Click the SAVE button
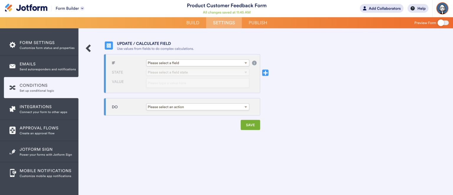 pyautogui.click(x=250, y=125)
